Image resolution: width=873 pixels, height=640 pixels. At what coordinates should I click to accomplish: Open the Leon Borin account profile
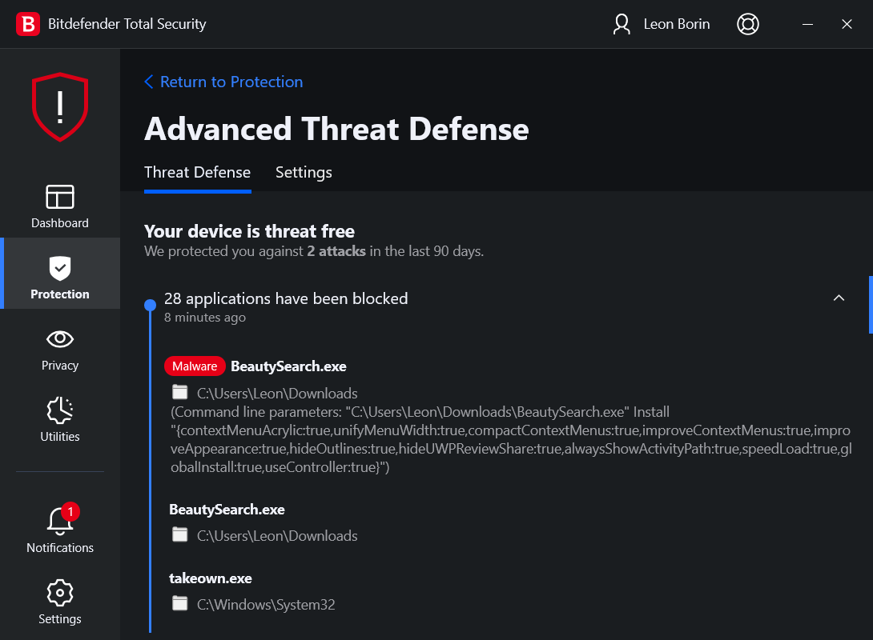pos(661,24)
